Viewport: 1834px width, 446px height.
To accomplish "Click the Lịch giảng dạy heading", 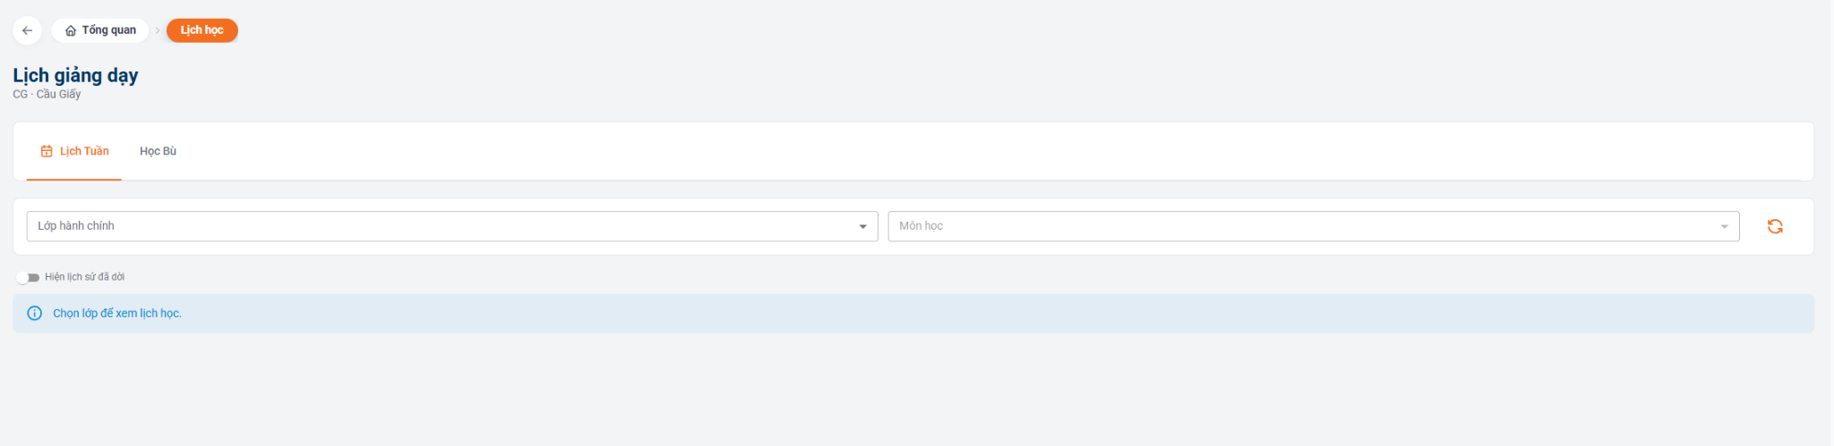I will coord(75,75).
